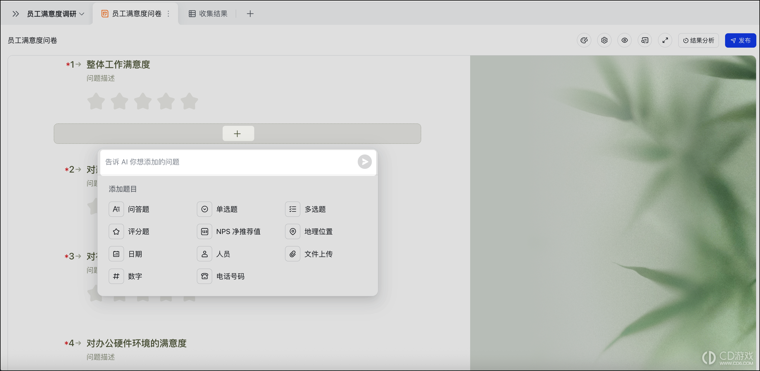Add a 人员 person question

[214, 254]
